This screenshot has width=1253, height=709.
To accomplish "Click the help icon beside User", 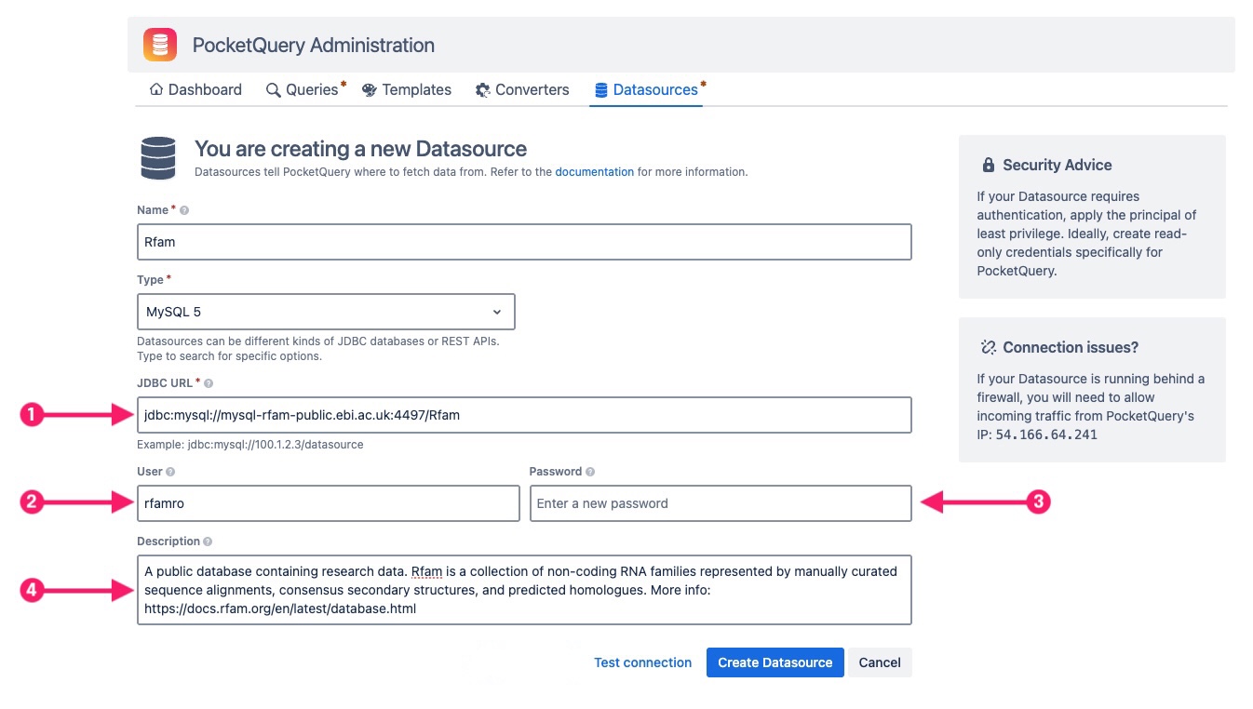I will tap(171, 472).
